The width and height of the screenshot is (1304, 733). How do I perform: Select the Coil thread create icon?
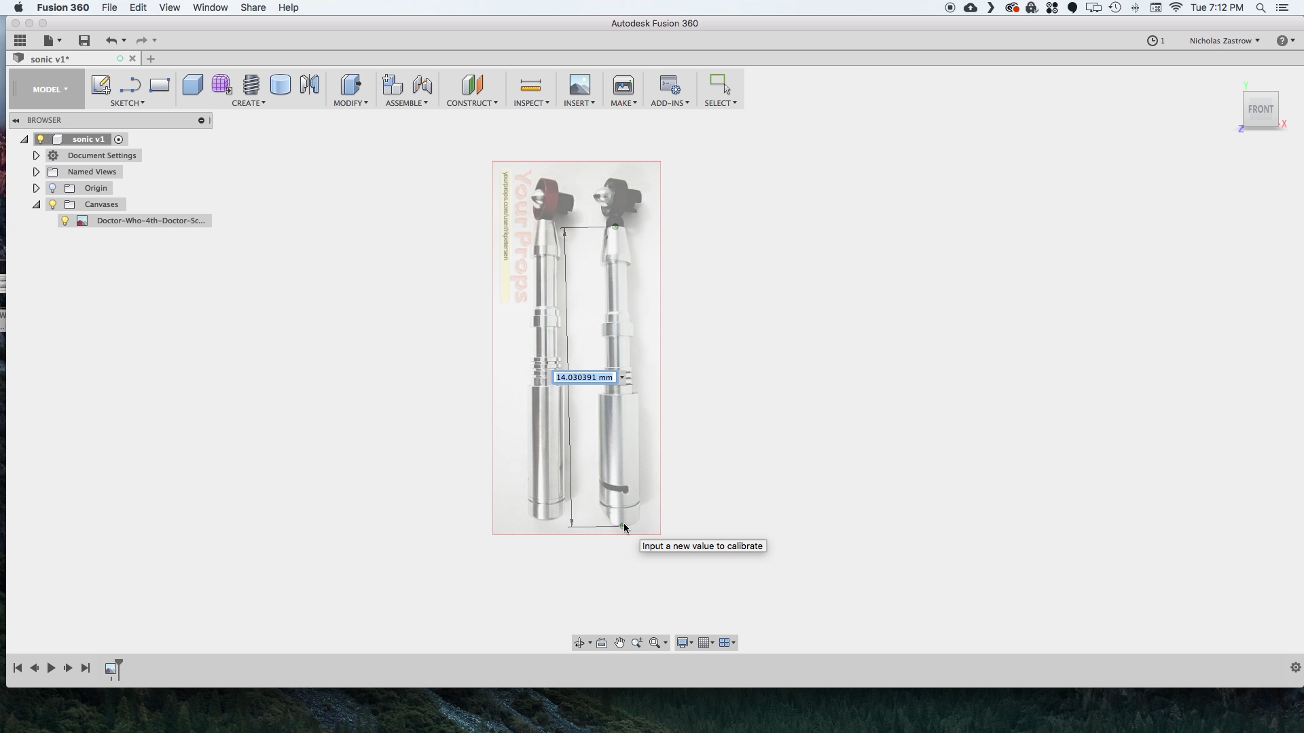[251, 85]
